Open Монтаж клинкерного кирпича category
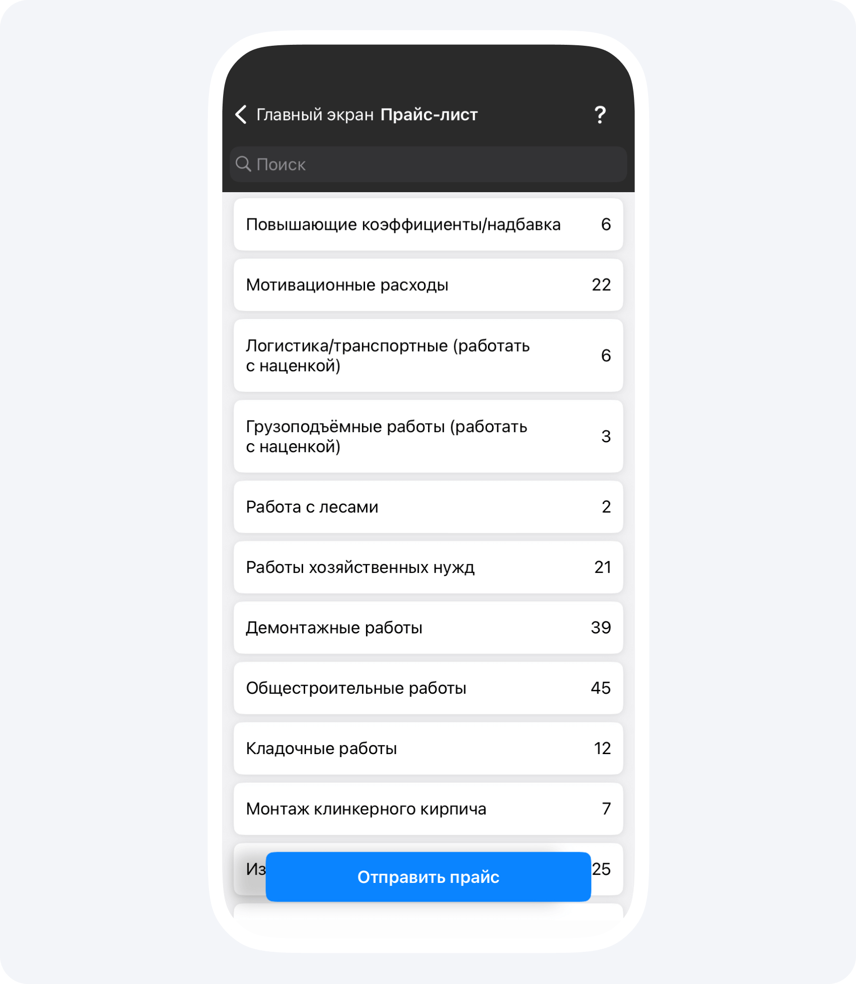Image resolution: width=856 pixels, height=984 pixels. click(x=428, y=808)
